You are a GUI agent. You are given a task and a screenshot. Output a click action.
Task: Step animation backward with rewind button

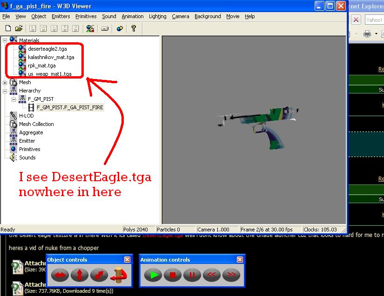[x=211, y=275]
